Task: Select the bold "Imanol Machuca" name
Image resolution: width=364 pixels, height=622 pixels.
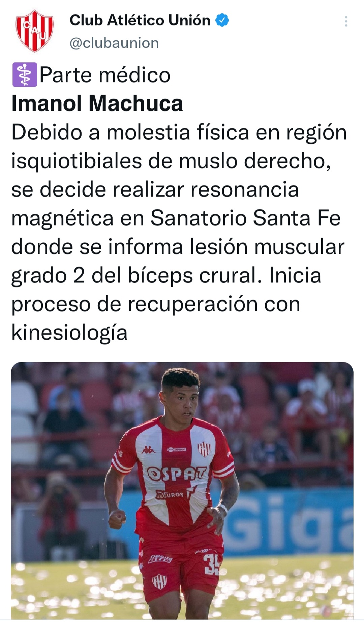Action: [x=97, y=103]
